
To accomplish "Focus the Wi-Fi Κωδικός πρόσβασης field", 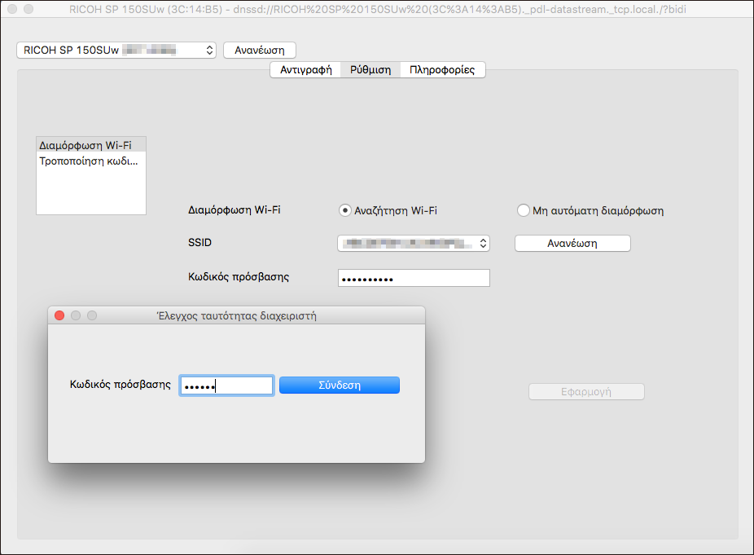I will click(414, 278).
